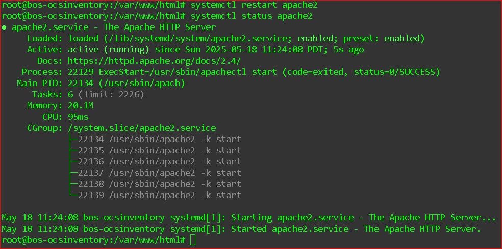
Task: Click the 'active (running)' status text
Action: pyautogui.click(x=109, y=50)
